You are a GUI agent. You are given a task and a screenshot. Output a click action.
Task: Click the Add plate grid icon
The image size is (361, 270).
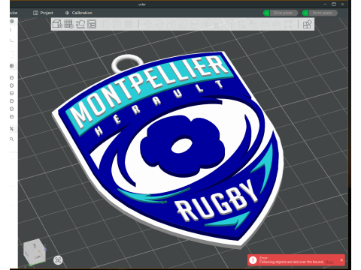(68, 24)
